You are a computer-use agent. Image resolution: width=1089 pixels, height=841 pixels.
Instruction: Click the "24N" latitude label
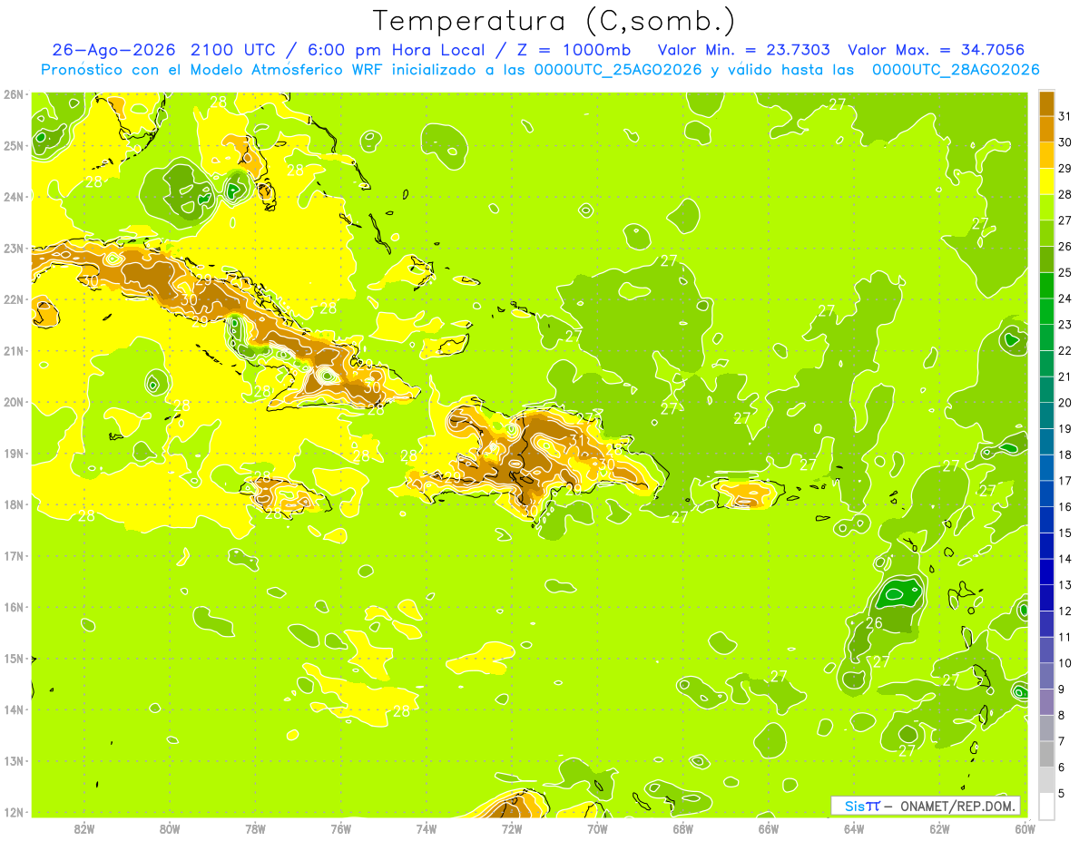14,197
